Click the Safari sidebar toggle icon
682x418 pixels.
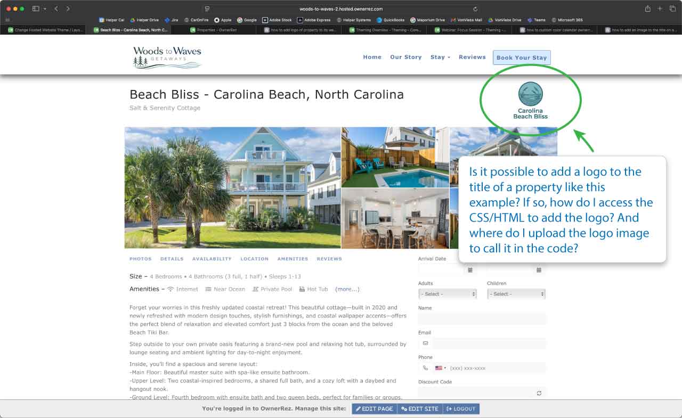pos(36,9)
